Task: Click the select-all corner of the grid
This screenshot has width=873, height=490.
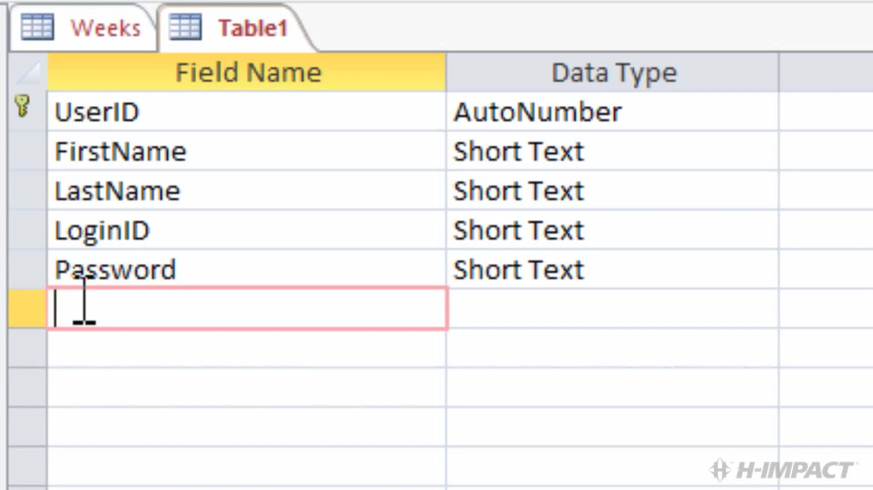Action: point(28,72)
